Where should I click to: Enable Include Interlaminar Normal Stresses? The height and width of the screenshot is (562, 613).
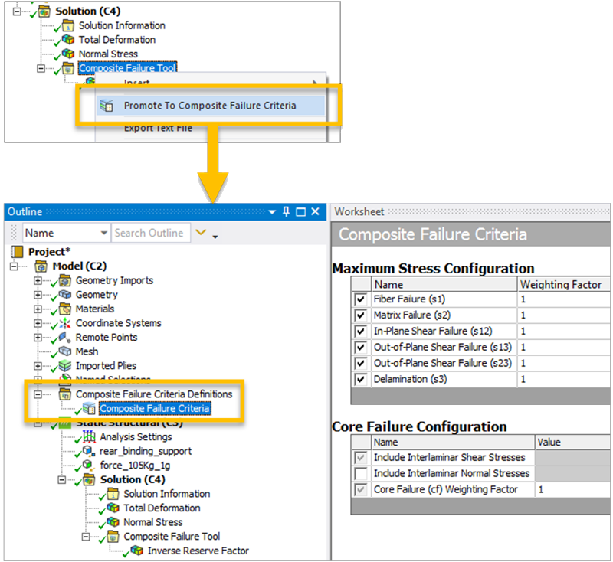click(361, 474)
